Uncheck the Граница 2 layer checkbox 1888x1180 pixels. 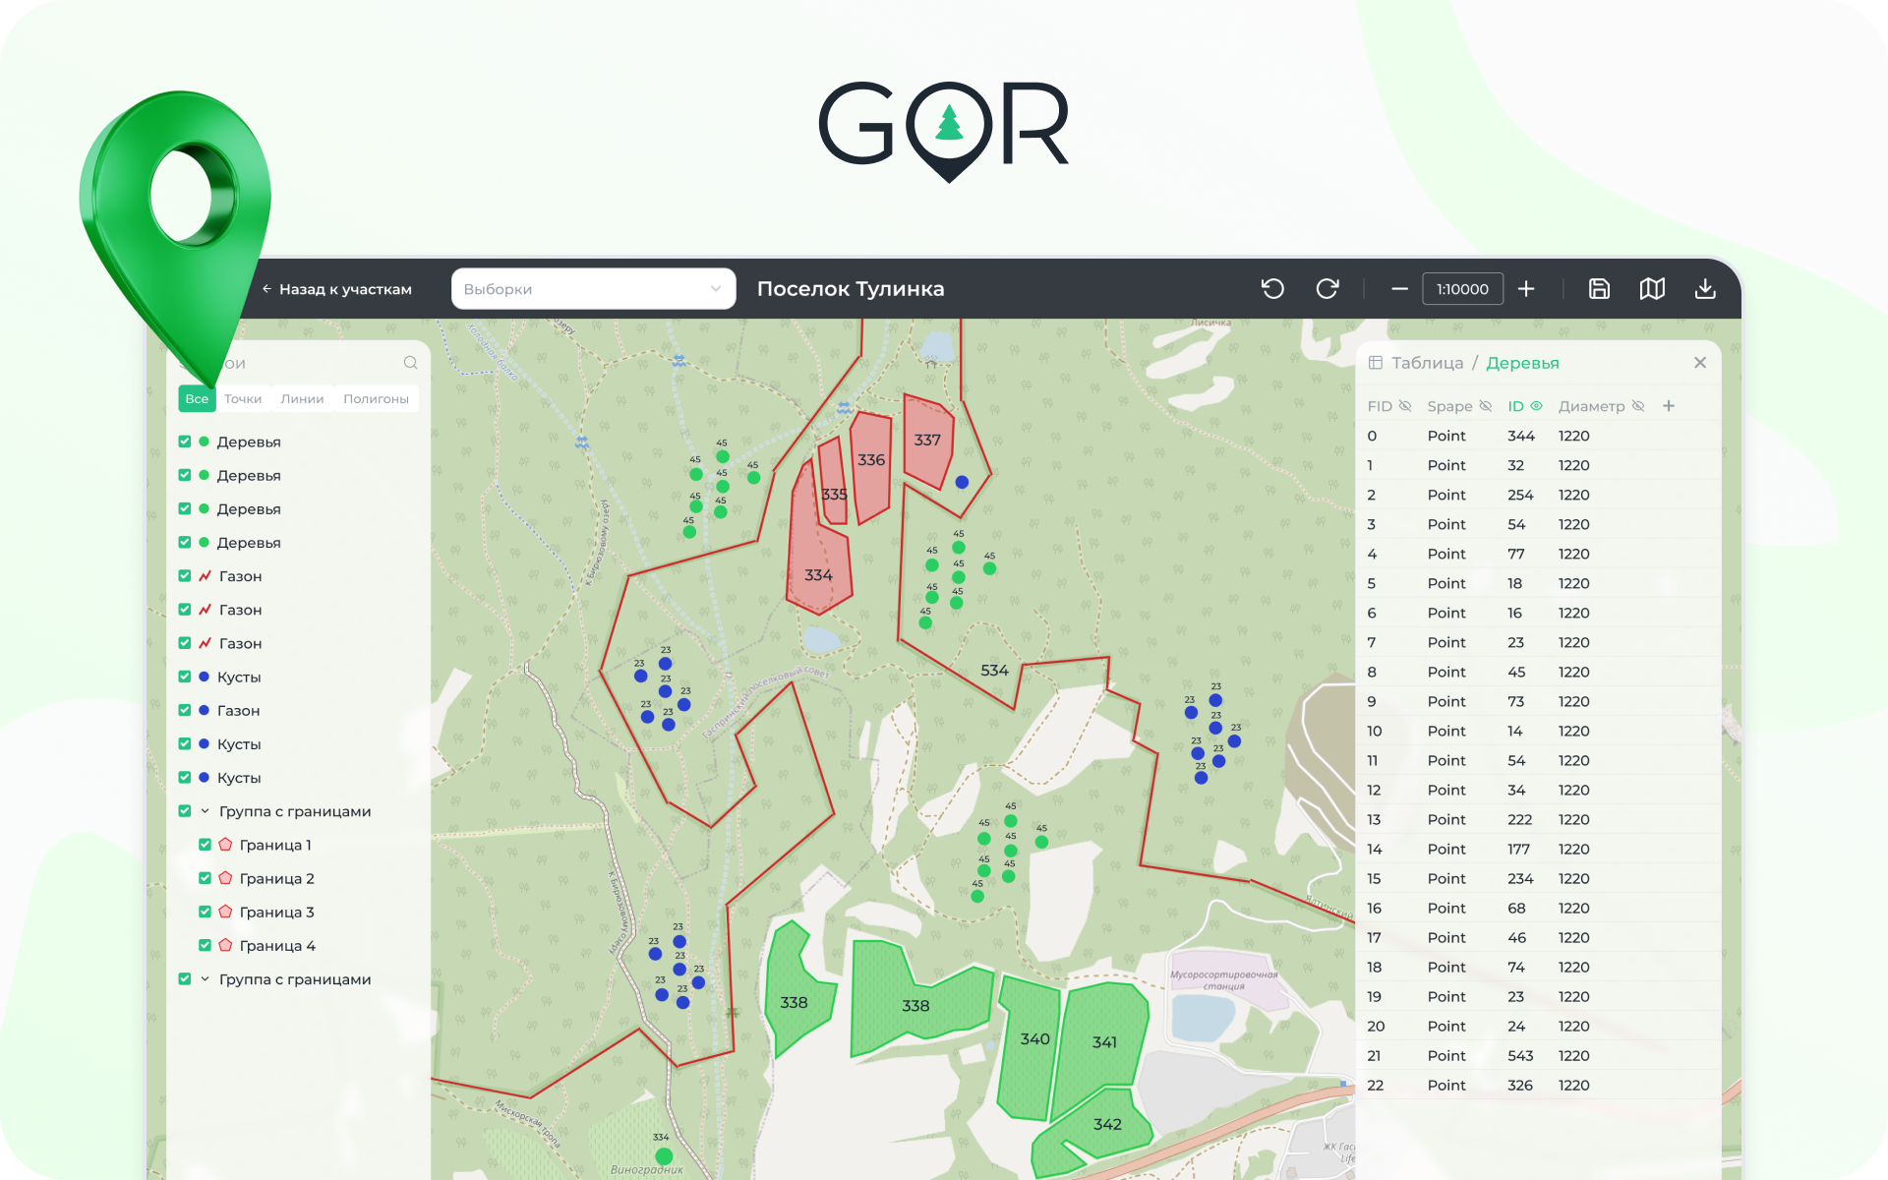coord(205,878)
